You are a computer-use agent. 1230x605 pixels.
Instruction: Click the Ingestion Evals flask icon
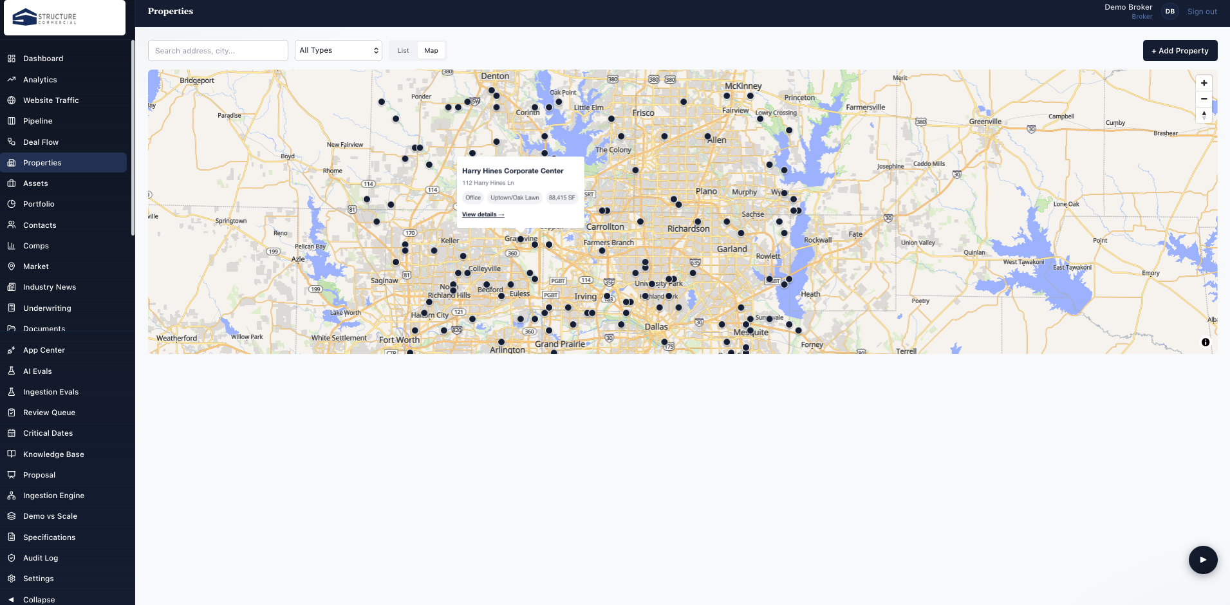[12, 392]
